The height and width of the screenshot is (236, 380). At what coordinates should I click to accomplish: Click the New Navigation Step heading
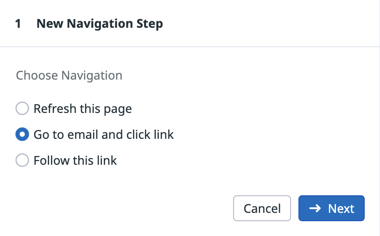(x=100, y=24)
